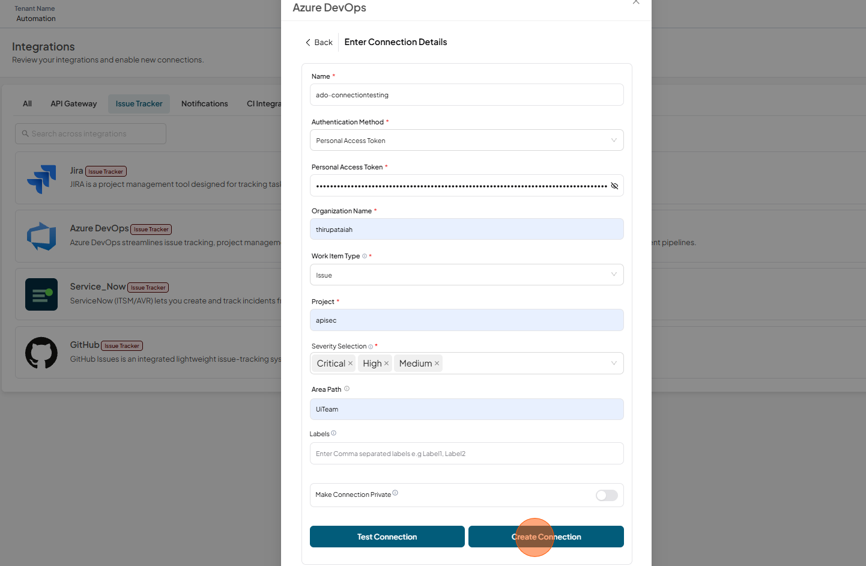The width and height of the screenshot is (866, 566).
Task: Expand the Severity Selection dropdown arrow
Action: click(614, 363)
